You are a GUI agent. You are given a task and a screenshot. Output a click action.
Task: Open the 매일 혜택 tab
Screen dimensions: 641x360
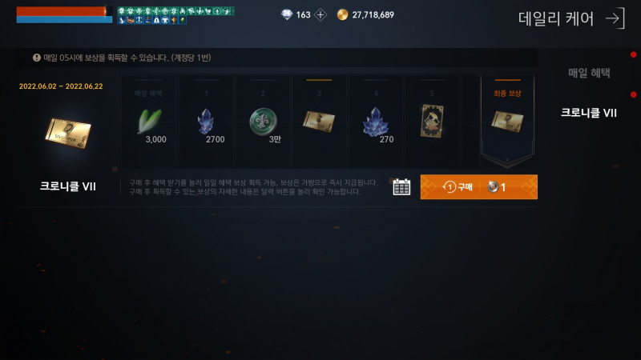589,73
